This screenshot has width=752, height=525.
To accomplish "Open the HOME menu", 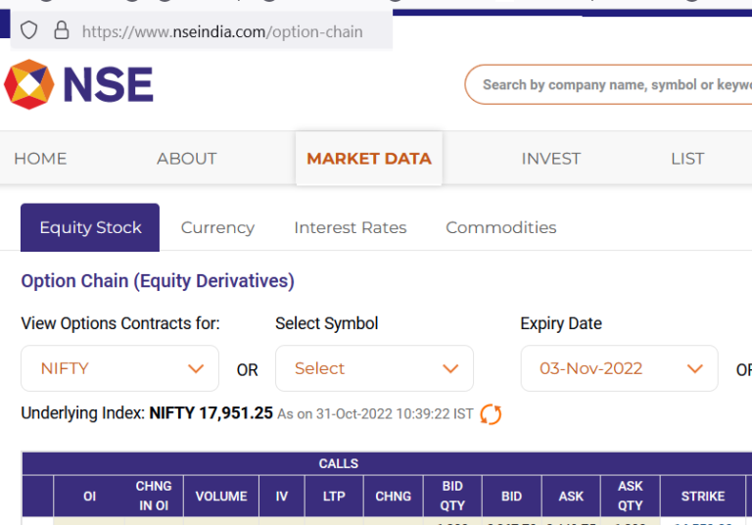I will 40,159.
